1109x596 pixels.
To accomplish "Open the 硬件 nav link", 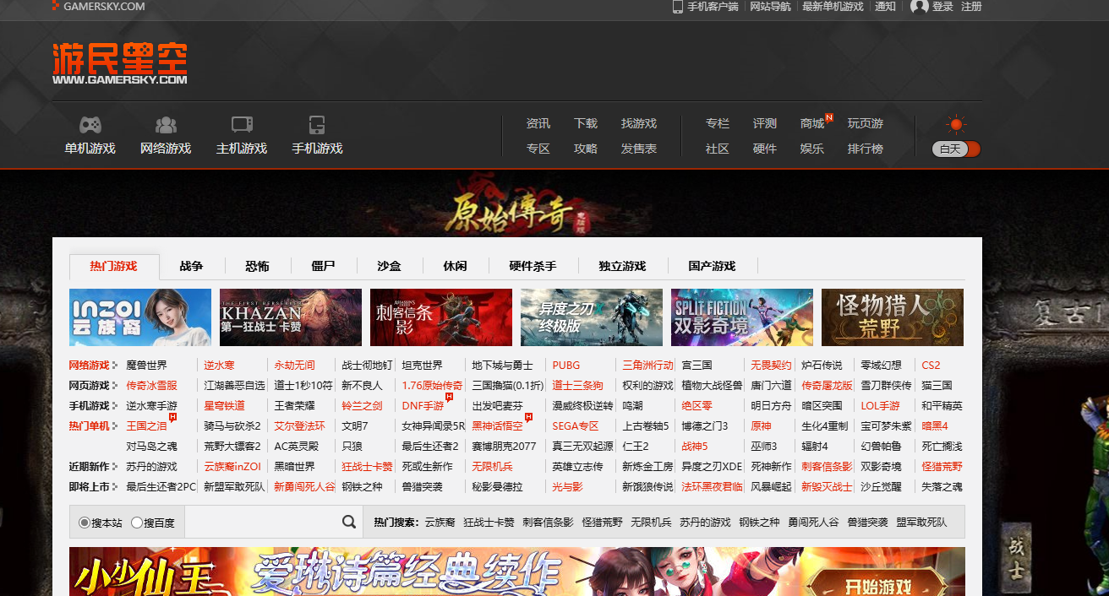I will pyautogui.click(x=765, y=149).
